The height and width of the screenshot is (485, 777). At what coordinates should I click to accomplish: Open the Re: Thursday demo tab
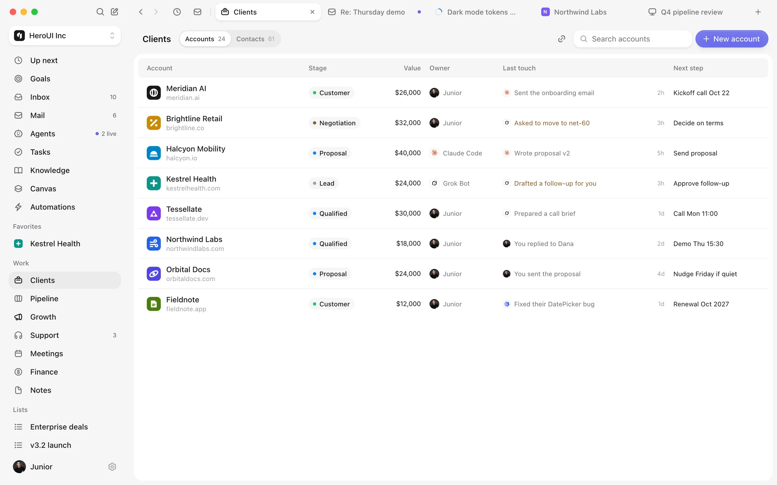click(374, 12)
